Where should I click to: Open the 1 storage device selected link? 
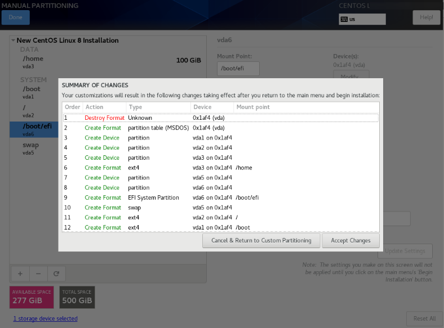(x=45, y=318)
